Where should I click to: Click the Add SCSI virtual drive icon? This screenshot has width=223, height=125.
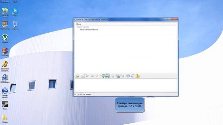[107, 76]
